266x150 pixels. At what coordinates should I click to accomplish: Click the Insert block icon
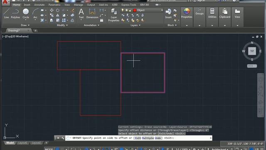(x=168, y=14)
